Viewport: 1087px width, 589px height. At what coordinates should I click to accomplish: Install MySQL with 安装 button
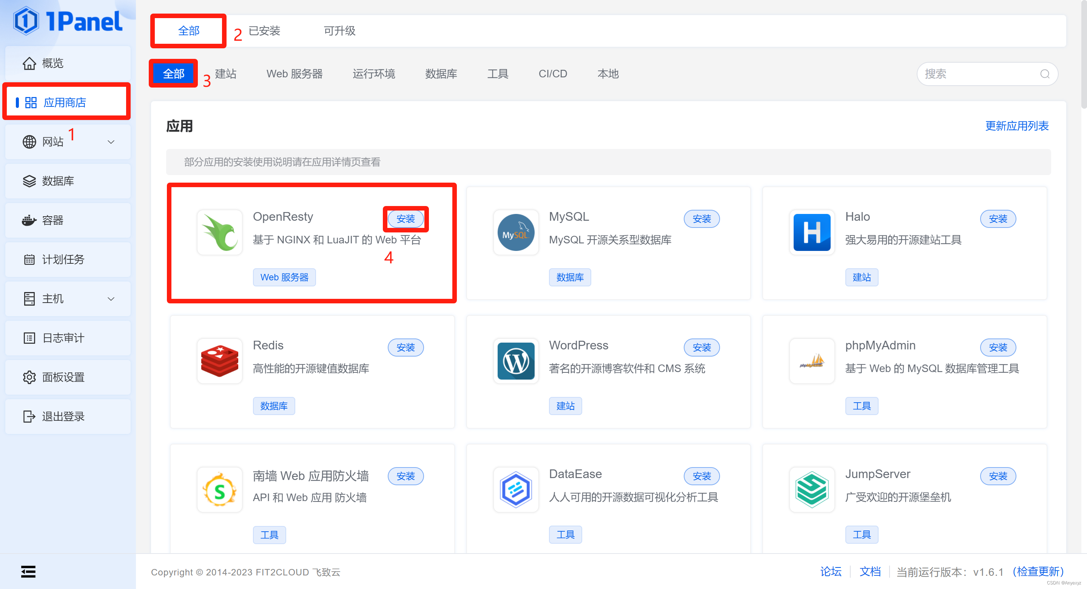coord(702,219)
